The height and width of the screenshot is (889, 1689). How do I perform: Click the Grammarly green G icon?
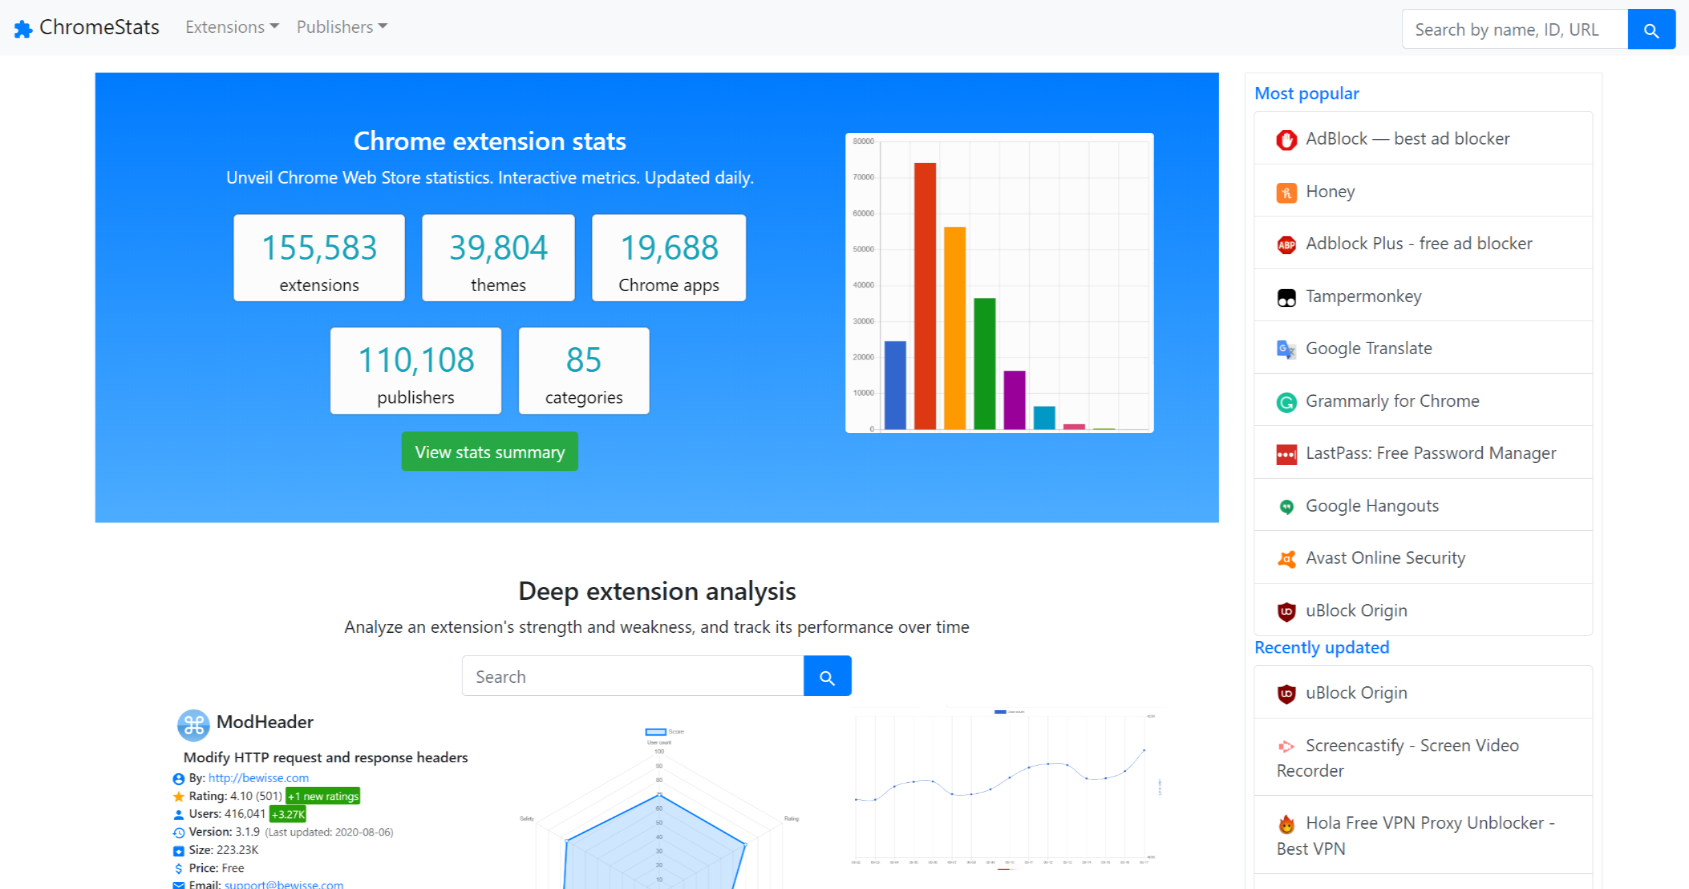coord(1286,402)
